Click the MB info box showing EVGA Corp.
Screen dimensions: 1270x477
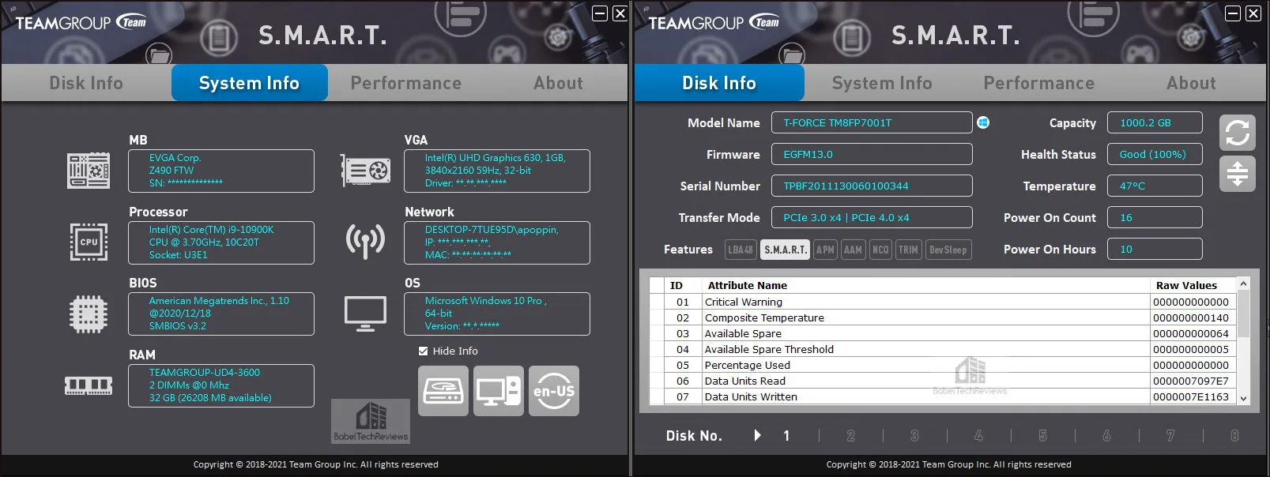click(x=221, y=171)
